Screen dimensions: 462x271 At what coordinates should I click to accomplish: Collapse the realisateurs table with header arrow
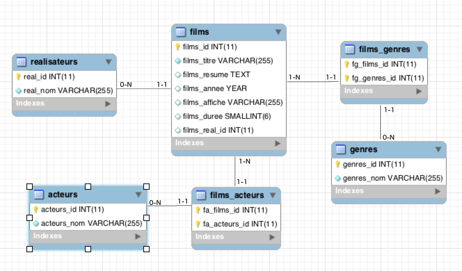pyautogui.click(x=108, y=62)
